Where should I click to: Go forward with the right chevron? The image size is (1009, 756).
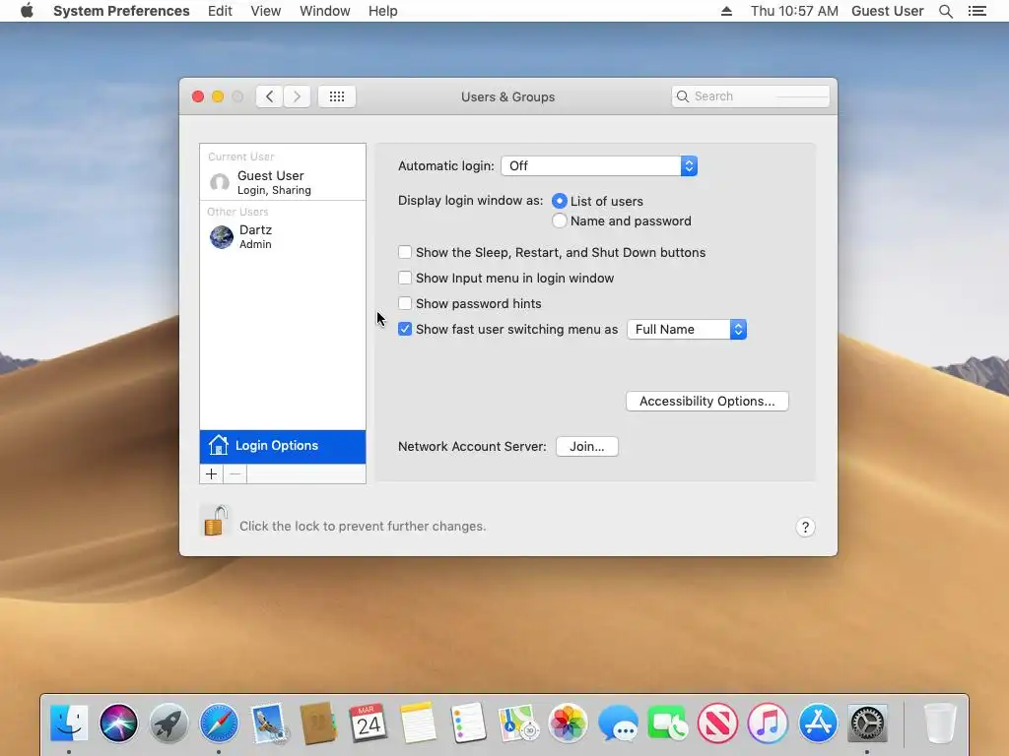pos(297,96)
